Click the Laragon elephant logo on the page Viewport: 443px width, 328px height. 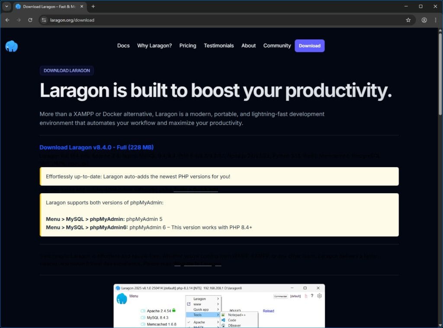click(x=11, y=46)
